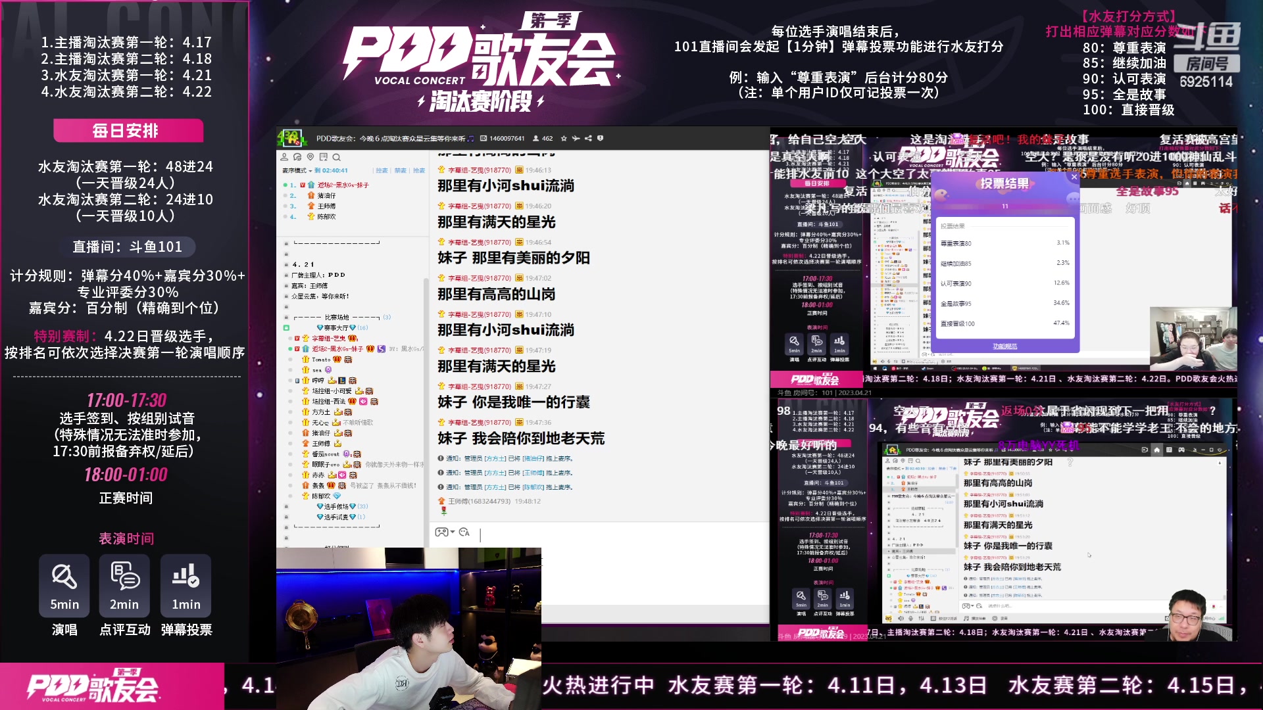Image resolution: width=1263 pixels, height=710 pixels.
Task: Open the channel avatar logo at top-left of chat window
Action: [x=291, y=138]
